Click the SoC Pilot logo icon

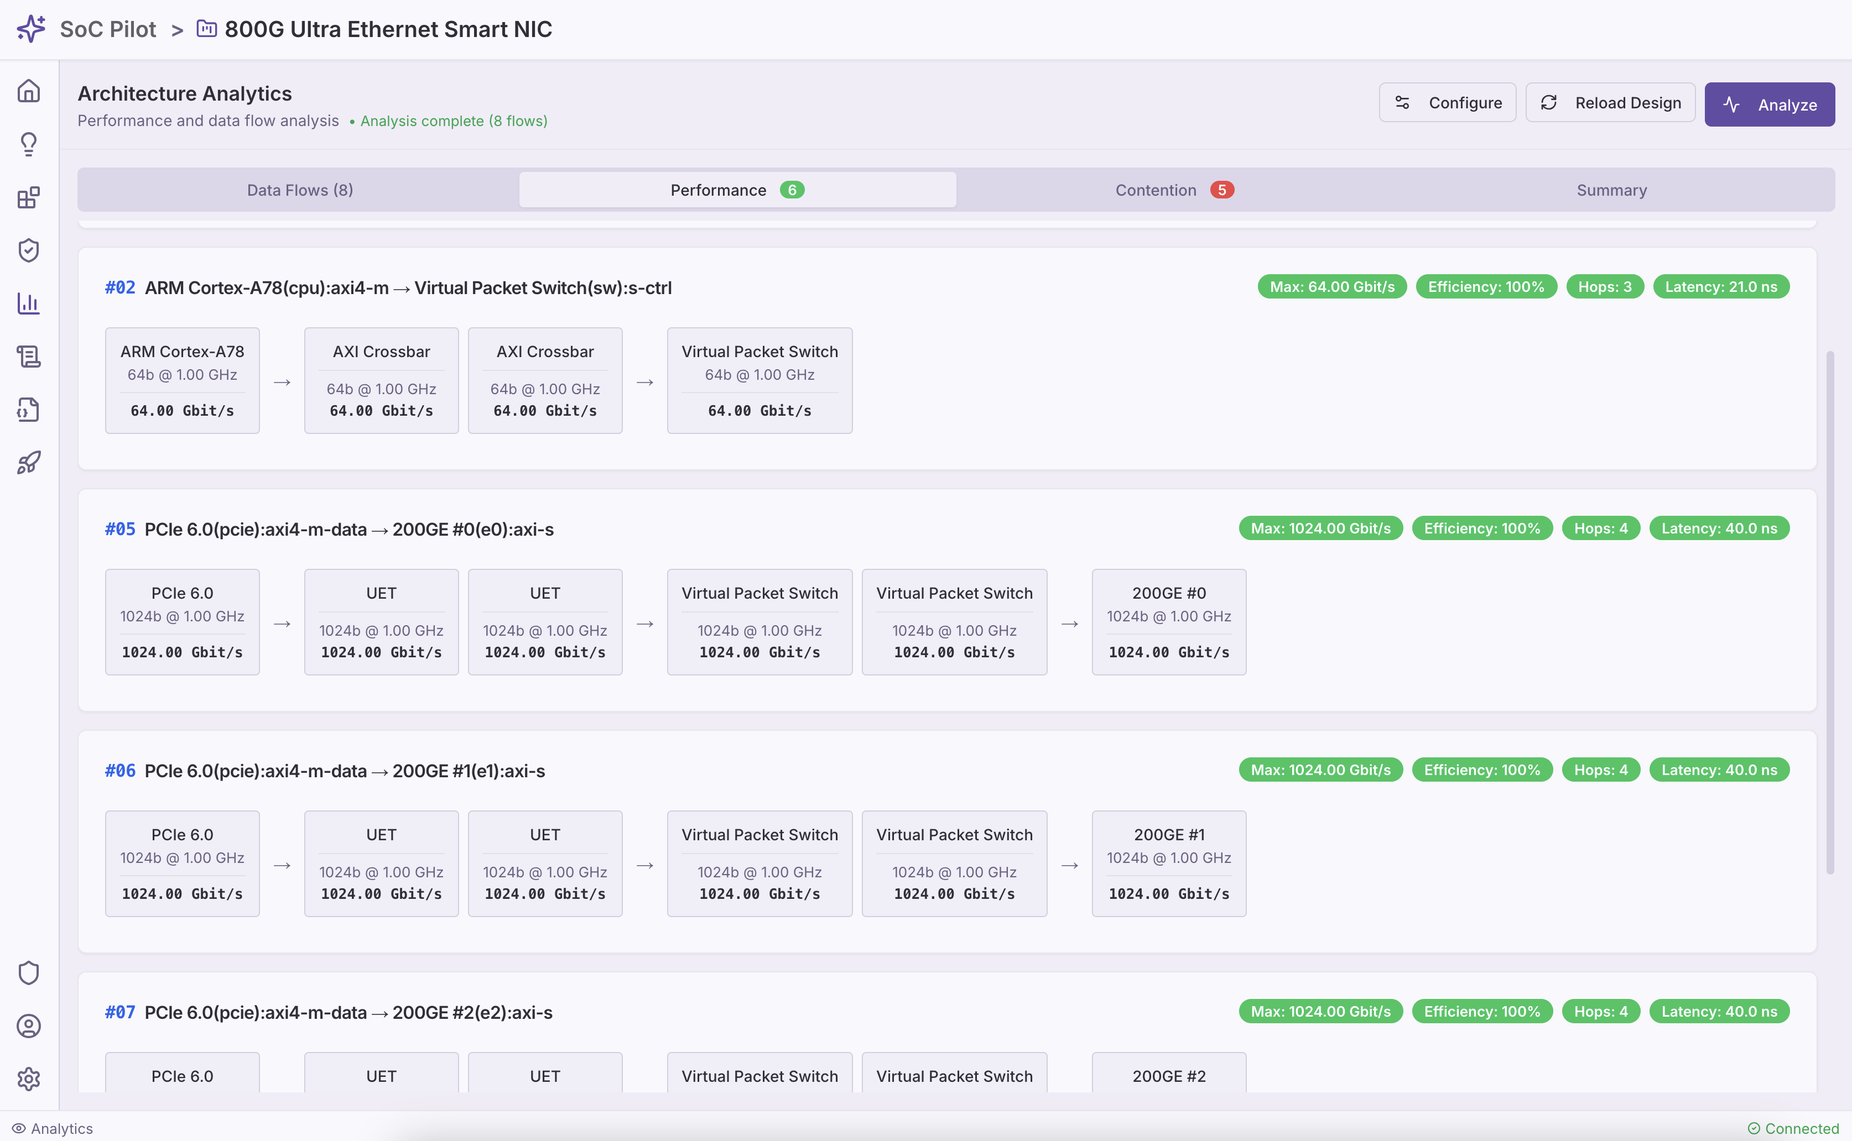31,29
